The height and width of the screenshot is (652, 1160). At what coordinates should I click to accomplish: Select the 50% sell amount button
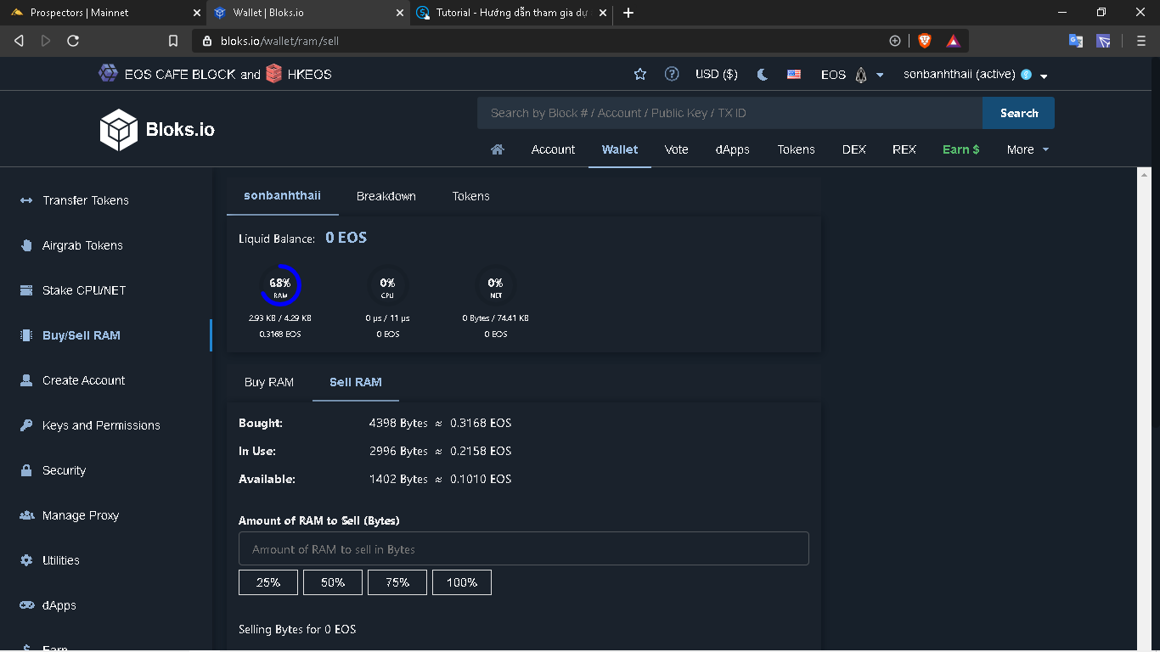point(333,582)
